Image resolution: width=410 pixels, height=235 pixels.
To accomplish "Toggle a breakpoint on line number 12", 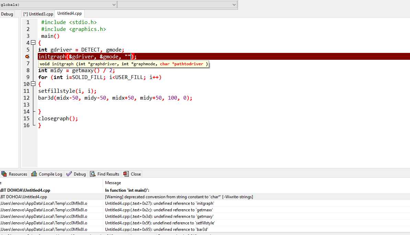I will click(27, 98).
